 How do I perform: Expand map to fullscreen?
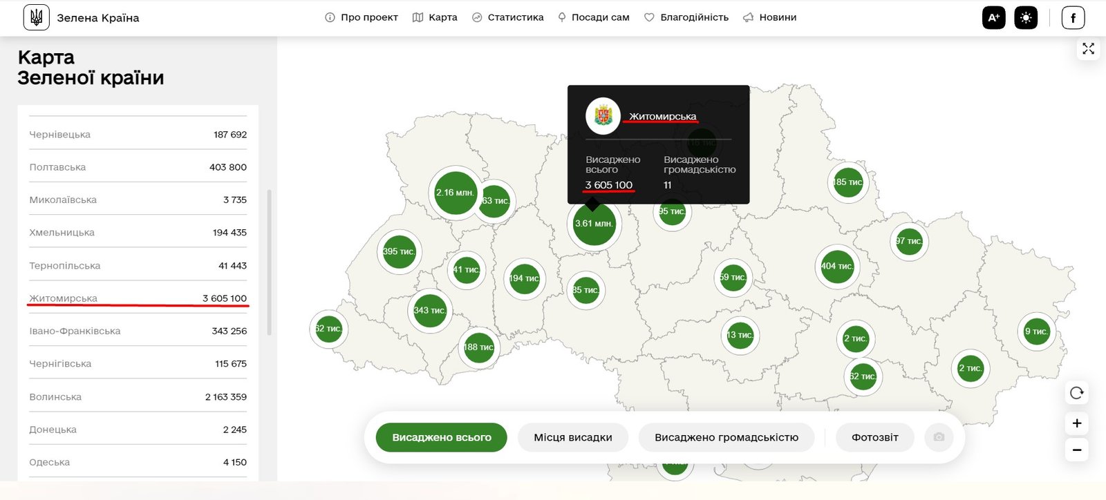coord(1088,48)
